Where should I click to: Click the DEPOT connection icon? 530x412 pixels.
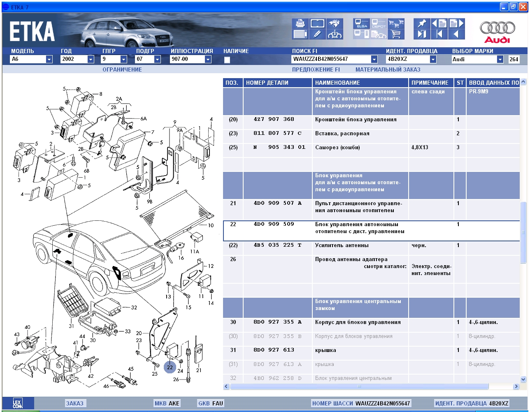coord(379,23)
